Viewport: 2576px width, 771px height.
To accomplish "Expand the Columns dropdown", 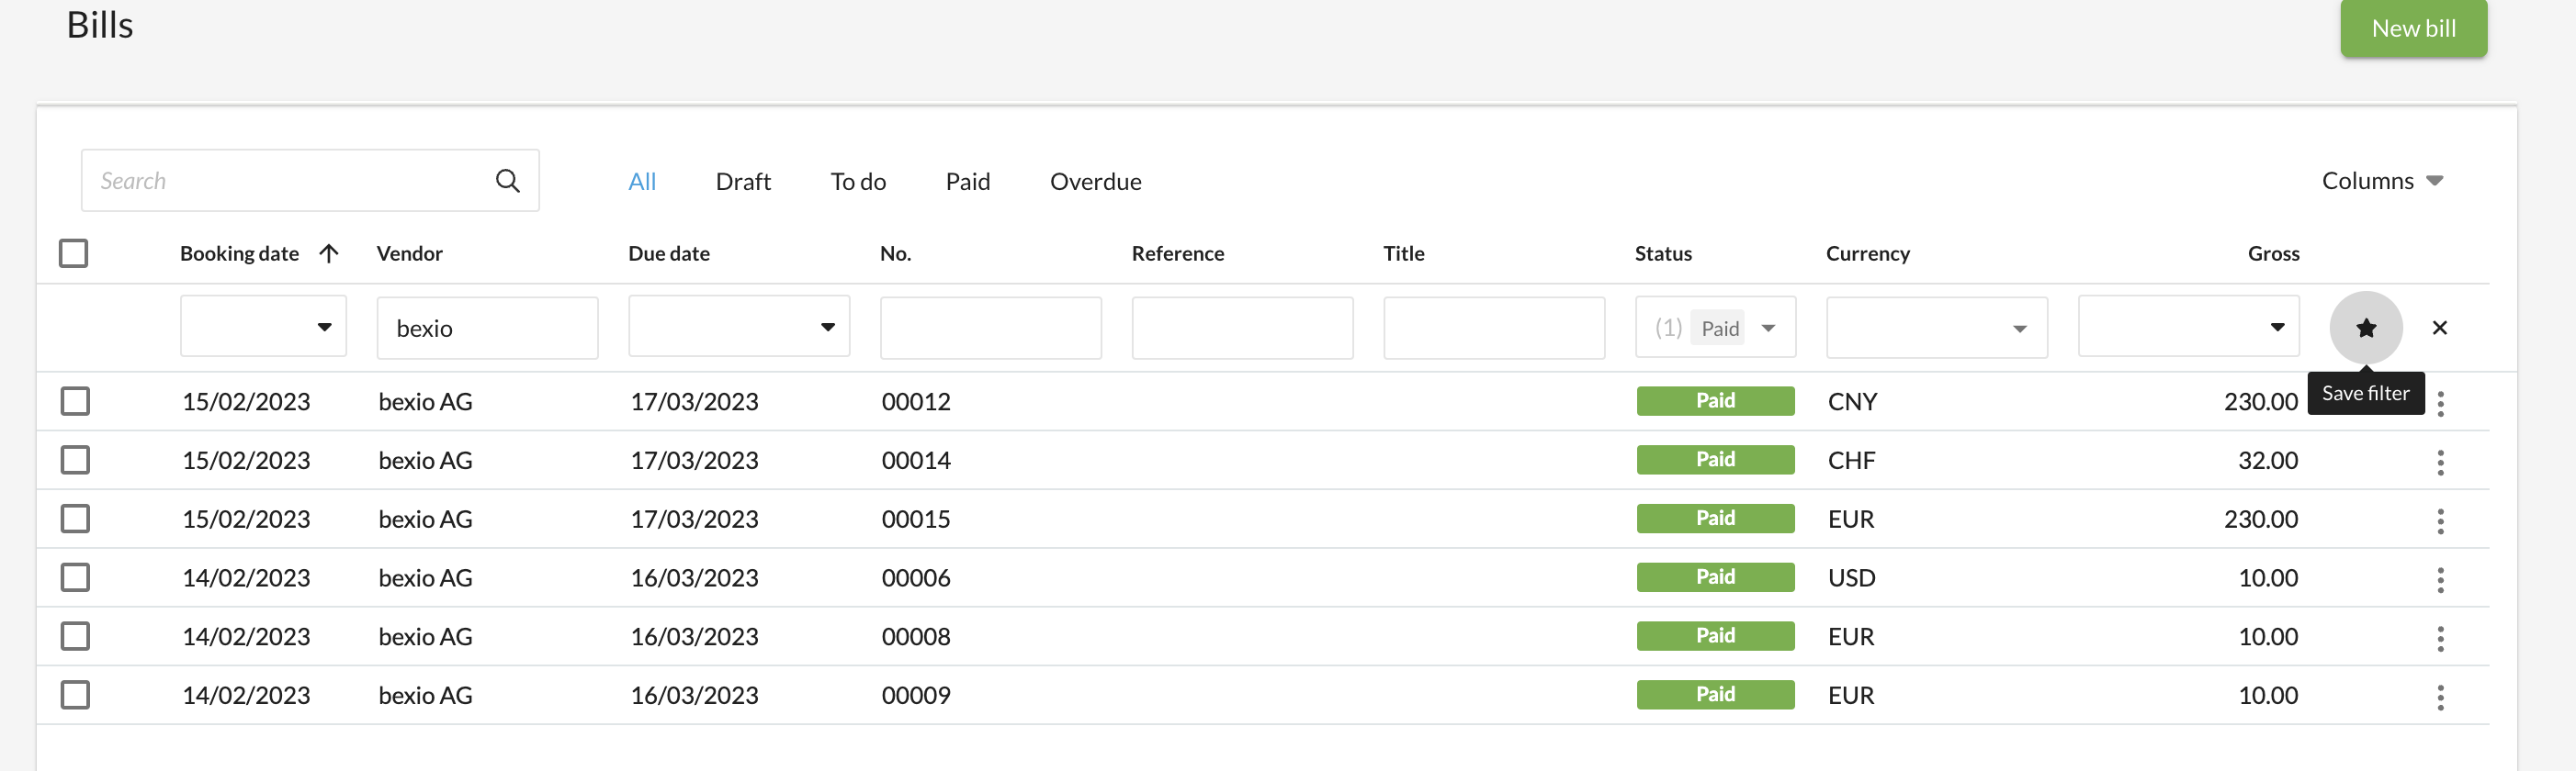I will click(x=2382, y=181).
